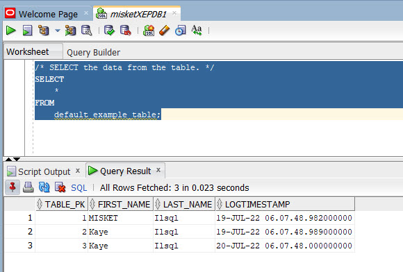This screenshot has height=272, width=403.
Task: Close the misketXEPDB1 tab
Action: (174, 12)
